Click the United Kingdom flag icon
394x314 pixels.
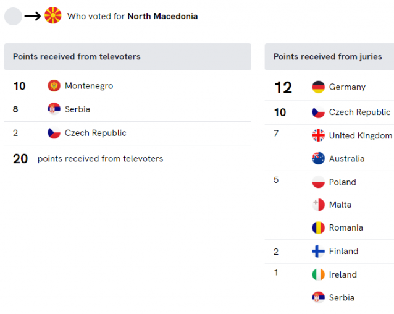319,135
